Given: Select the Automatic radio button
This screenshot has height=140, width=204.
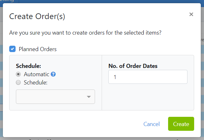Looking at the screenshot, I should [18, 74].
